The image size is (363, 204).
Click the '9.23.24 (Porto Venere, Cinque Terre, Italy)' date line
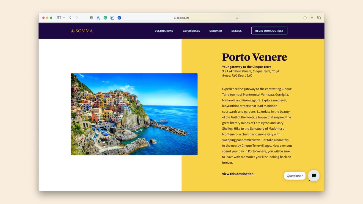point(250,71)
